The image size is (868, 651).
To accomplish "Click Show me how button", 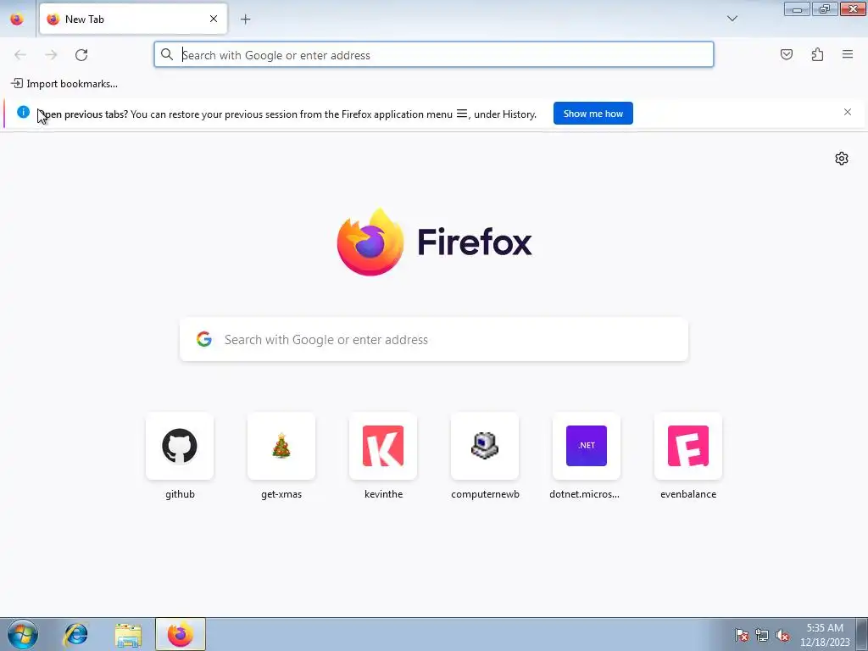I will [593, 114].
